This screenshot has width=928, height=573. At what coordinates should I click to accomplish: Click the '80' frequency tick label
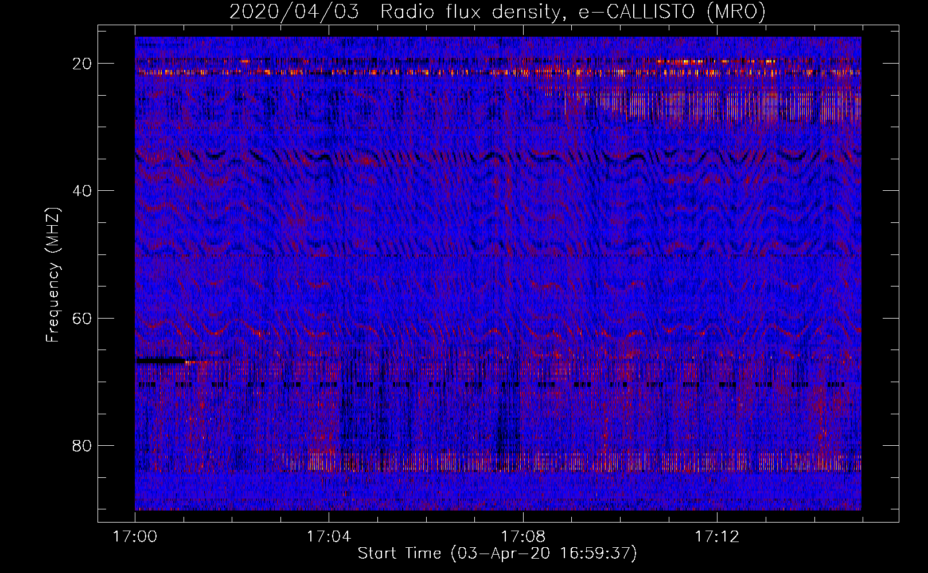point(82,446)
